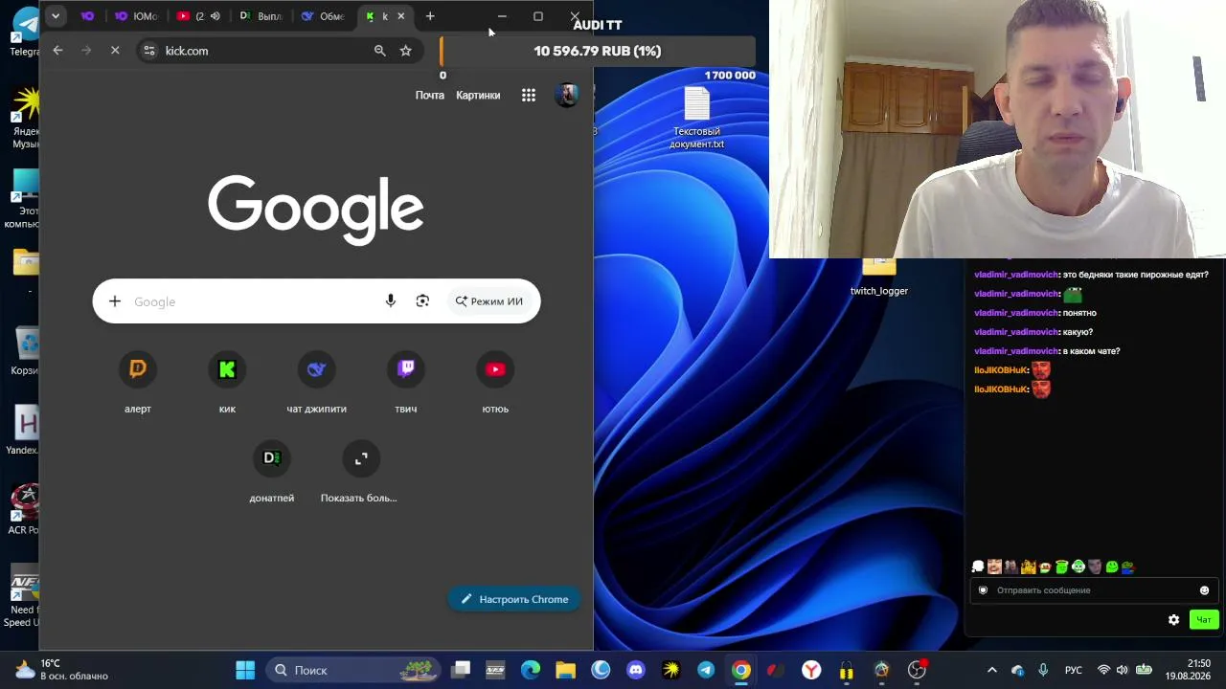The image size is (1226, 689).
Task: Open Режим ИИ mode
Action: point(489,301)
